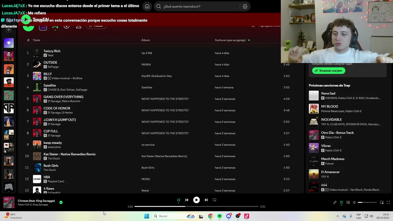Skip to the previous track
393x221 pixels.
[186, 200]
